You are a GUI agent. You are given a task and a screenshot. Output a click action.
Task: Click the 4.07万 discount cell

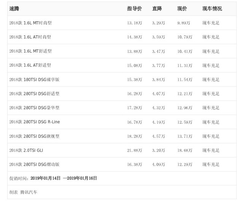click(158, 94)
